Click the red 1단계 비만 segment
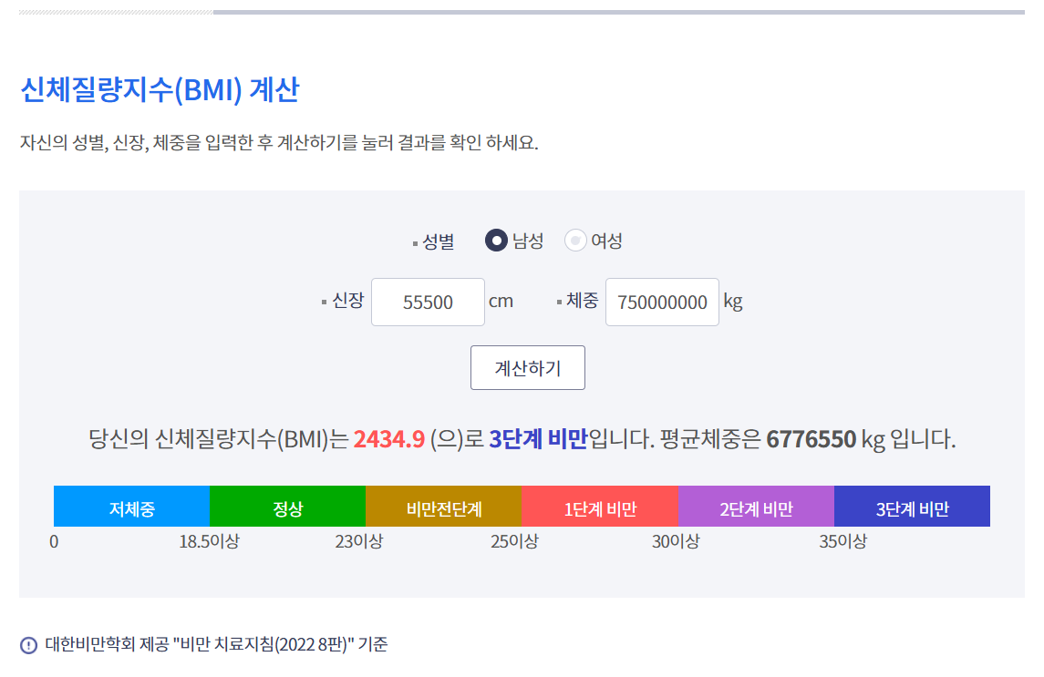The image size is (1044, 677). click(x=599, y=507)
